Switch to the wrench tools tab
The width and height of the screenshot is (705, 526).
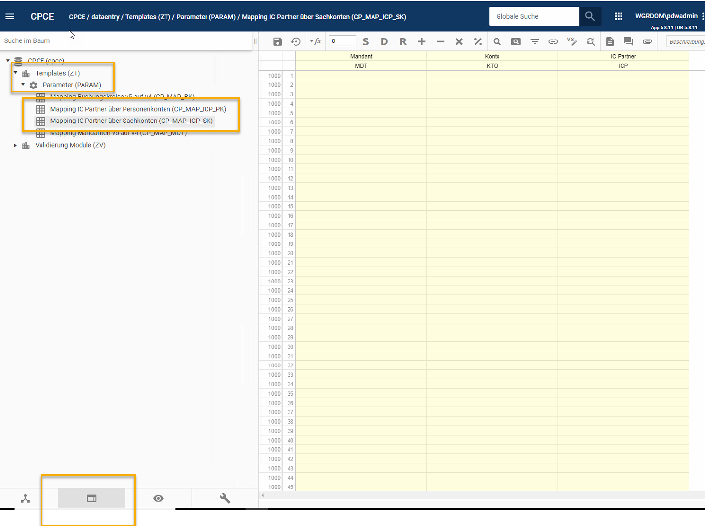click(225, 498)
